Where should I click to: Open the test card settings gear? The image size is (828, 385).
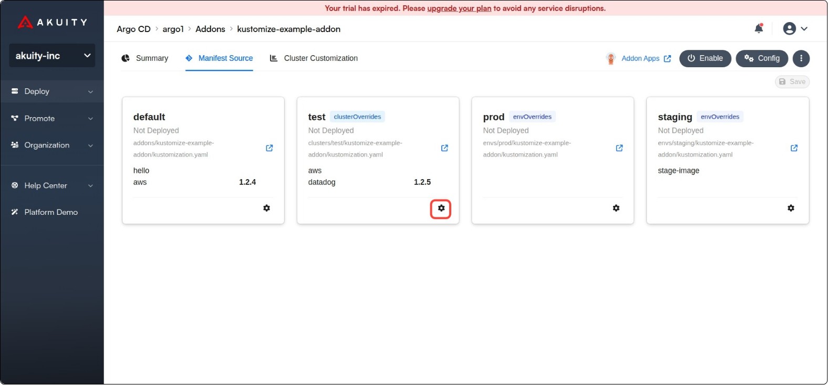[x=441, y=209]
